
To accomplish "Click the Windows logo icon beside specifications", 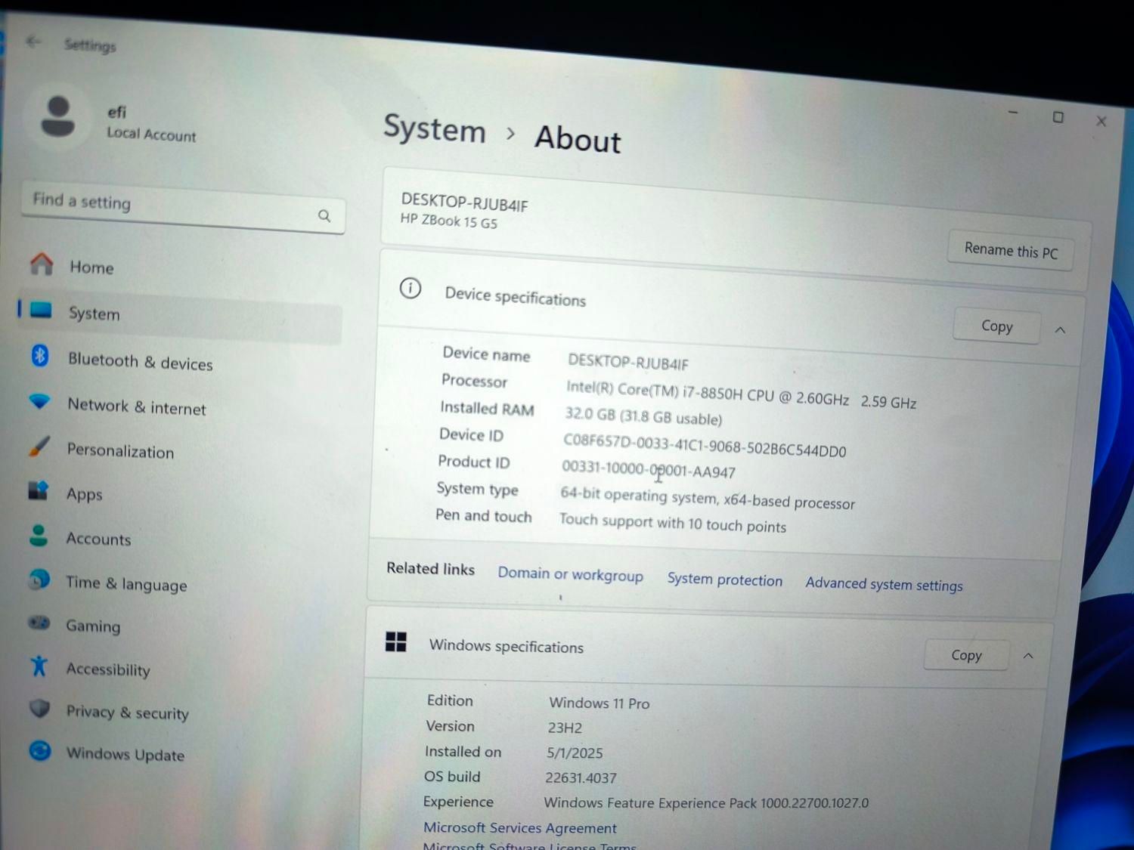I will pos(396,642).
